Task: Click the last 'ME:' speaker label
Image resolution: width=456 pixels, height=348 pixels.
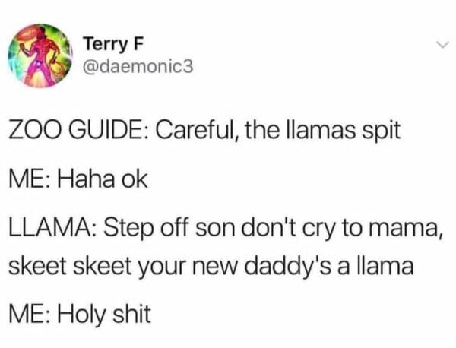Action: click(x=30, y=313)
